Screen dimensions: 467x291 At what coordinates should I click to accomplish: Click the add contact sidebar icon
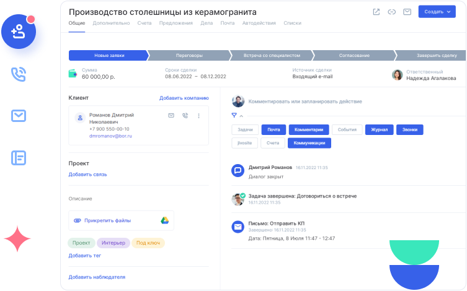[x=19, y=32]
